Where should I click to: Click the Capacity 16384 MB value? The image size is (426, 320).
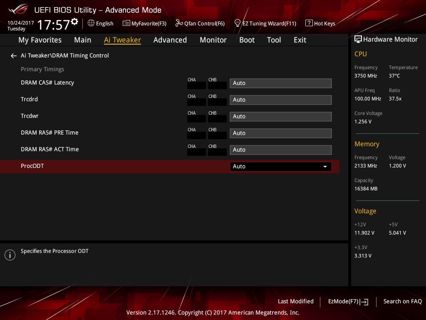point(366,189)
